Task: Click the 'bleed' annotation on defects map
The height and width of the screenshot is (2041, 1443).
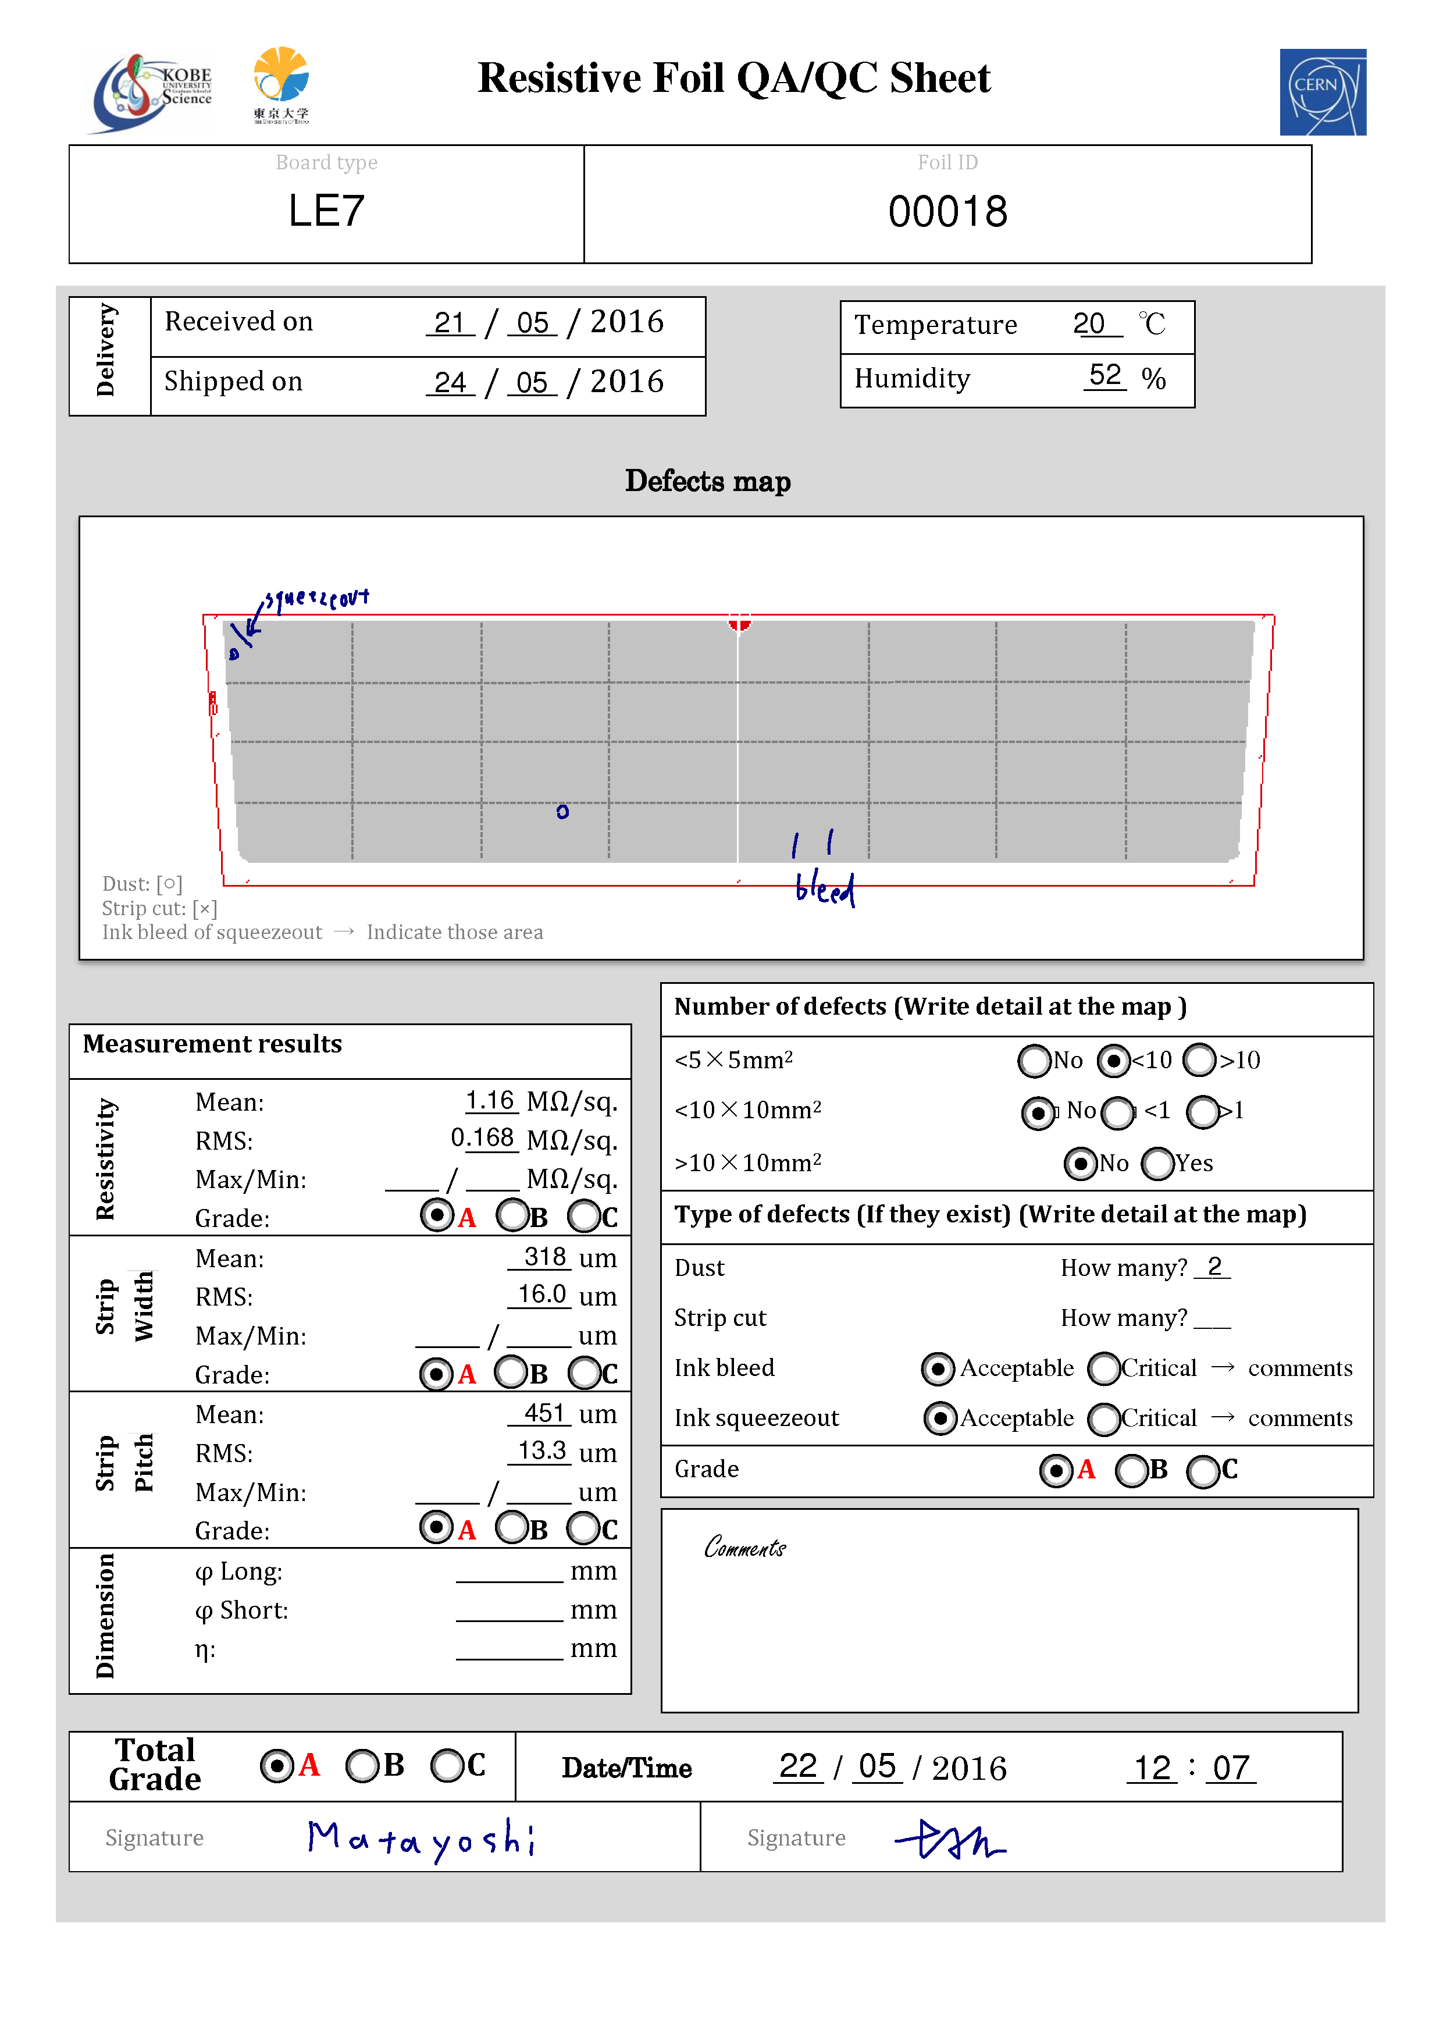Action: coord(825,888)
